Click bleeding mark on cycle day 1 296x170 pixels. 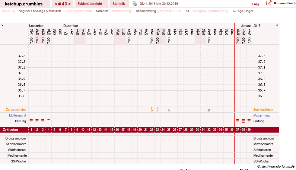tap(31, 120)
